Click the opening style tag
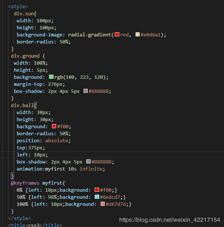 (18, 6)
